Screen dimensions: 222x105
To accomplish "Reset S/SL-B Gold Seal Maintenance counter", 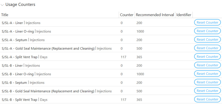I will click(207, 91).
